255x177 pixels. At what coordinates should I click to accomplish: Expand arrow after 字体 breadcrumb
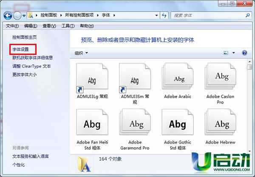[x=114, y=15]
